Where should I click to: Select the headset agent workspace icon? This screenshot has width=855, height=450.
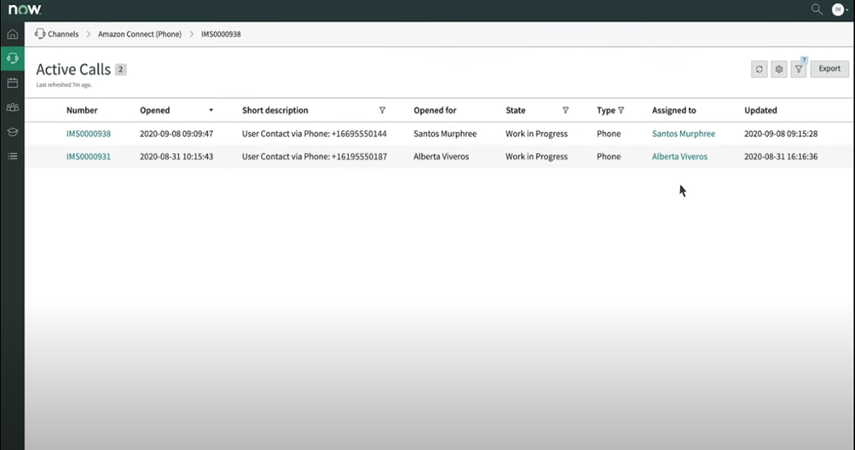[x=12, y=59]
